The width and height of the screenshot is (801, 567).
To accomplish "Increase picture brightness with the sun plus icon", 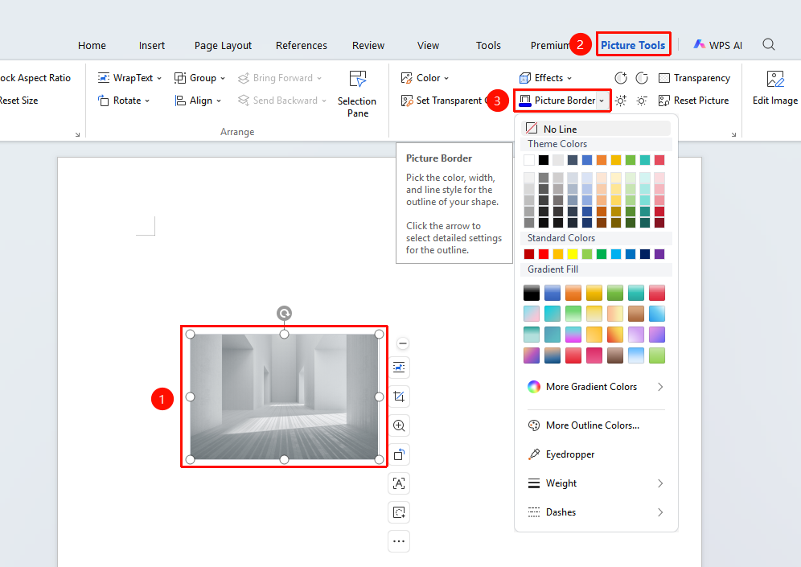I will click(621, 101).
